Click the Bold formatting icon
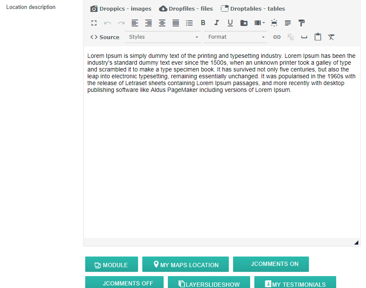Image resolution: width=366 pixels, height=288 pixels. (x=203, y=23)
